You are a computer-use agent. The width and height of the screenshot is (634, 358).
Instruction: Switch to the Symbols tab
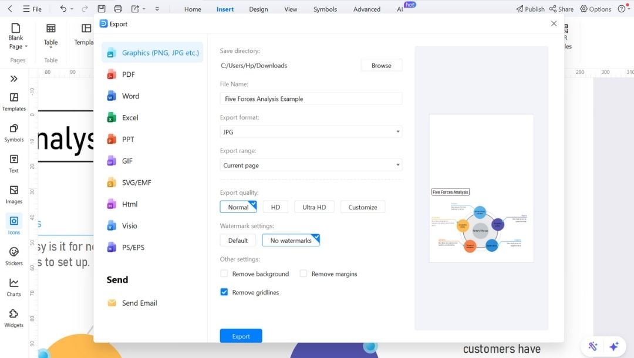click(x=325, y=9)
